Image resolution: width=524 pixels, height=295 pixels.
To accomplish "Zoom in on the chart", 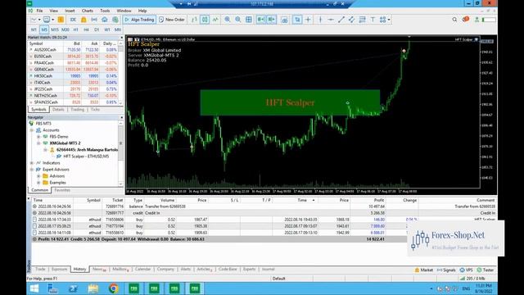I will pyautogui.click(x=228, y=20).
